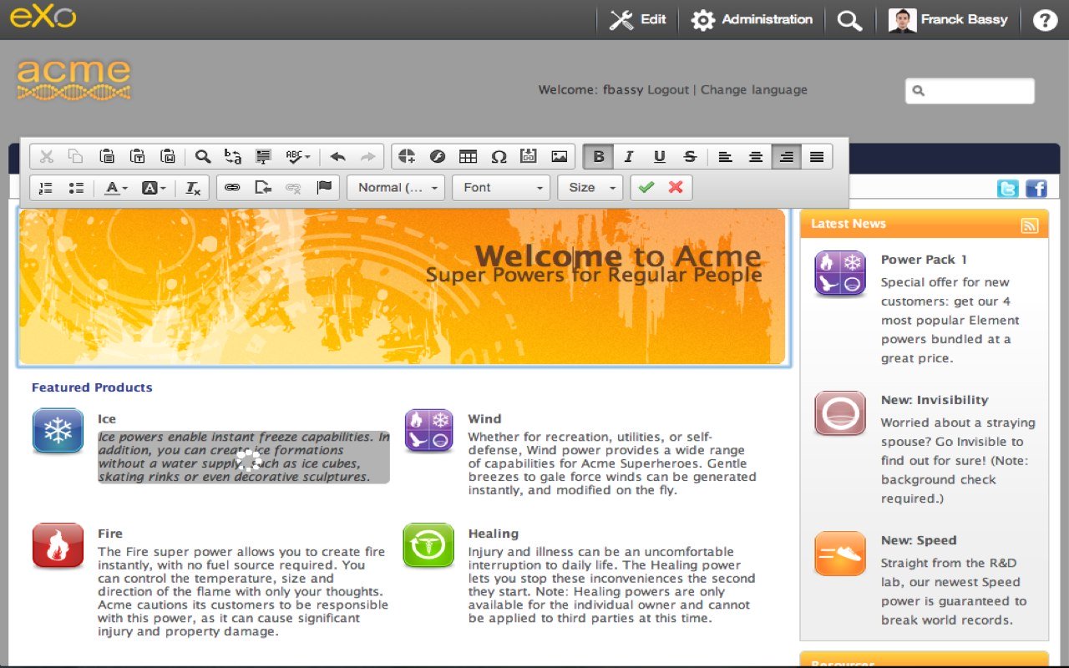Toggle Italic formatting
Viewport: 1069px width, 668px height.
[x=629, y=156]
